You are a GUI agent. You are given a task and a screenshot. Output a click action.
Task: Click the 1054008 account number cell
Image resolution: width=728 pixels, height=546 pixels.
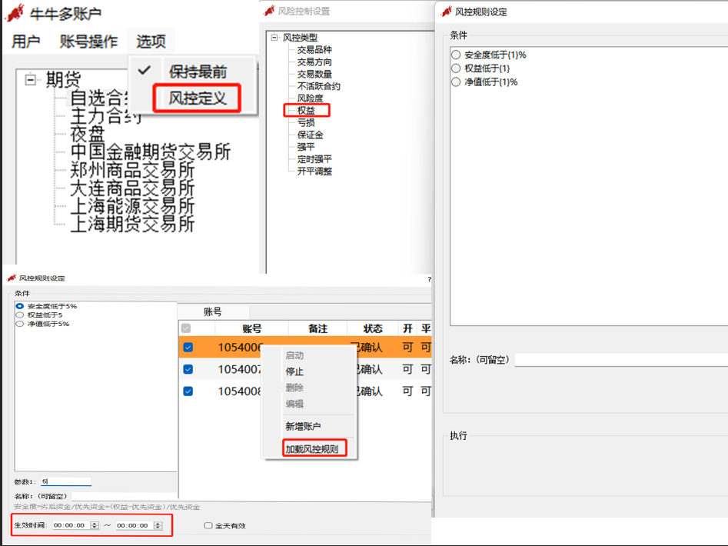240,391
